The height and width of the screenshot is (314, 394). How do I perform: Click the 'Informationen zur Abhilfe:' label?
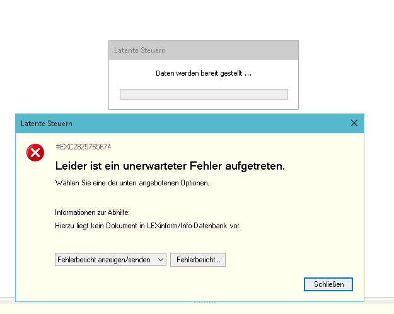tap(92, 212)
